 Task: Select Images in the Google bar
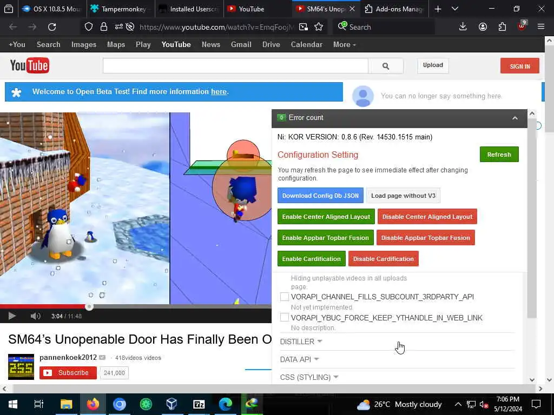84,44
